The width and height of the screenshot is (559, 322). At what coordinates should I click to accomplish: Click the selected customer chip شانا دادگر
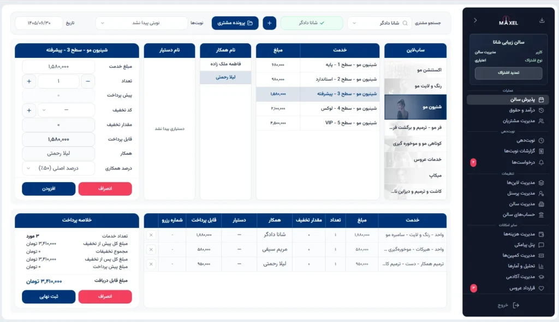312,23
